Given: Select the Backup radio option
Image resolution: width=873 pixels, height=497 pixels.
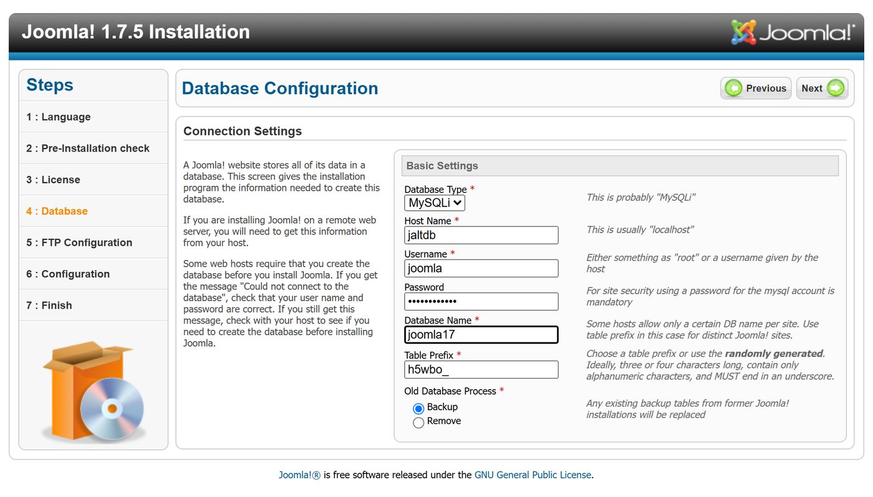Looking at the screenshot, I should pos(418,408).
